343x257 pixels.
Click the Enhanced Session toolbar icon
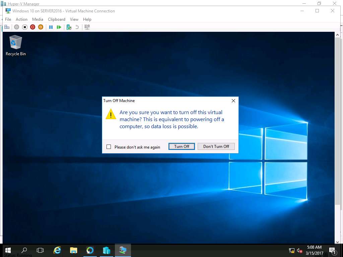coord(87,27)
